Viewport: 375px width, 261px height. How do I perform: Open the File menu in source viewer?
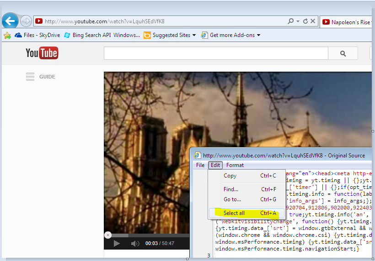(200, 165)
